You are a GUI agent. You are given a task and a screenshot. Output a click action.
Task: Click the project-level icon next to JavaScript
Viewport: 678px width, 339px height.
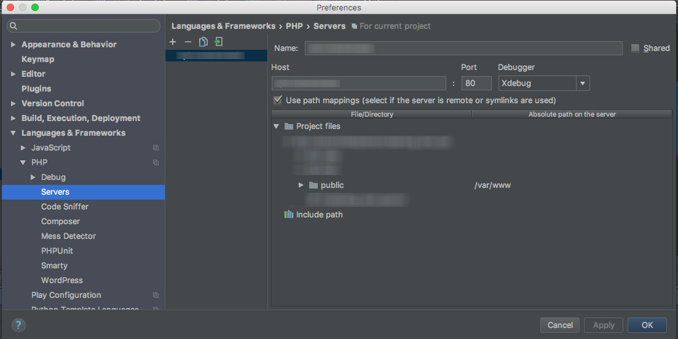point(156,148)
